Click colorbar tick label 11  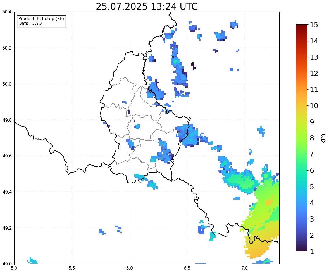point(314,90)
